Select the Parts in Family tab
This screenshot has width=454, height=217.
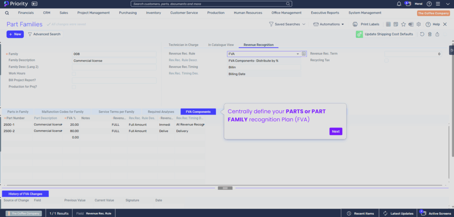tap(18, 112)
